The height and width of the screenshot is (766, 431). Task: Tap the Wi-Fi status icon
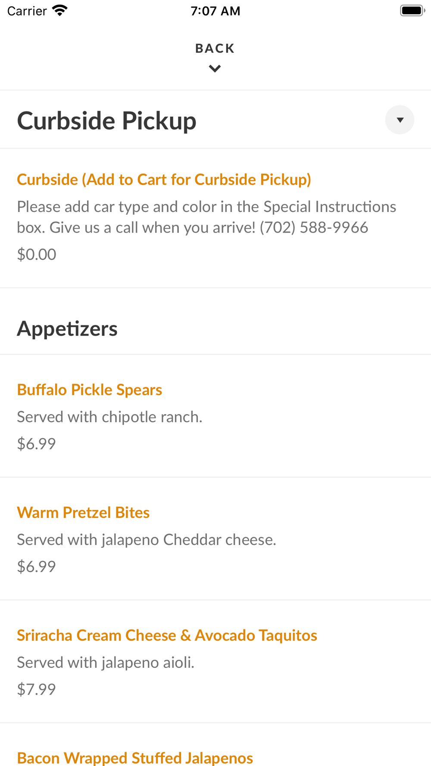[x=60, y=10]
